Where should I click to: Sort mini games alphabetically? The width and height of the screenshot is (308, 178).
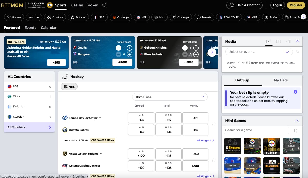coord(295,130)
